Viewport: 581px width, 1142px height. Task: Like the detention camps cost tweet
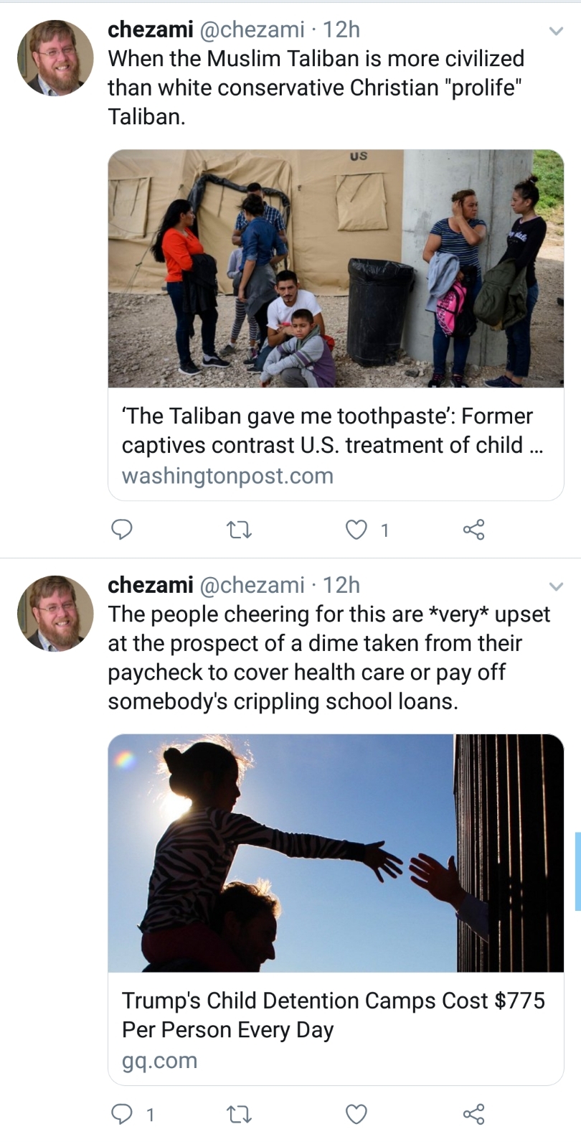click(356, 1115)
